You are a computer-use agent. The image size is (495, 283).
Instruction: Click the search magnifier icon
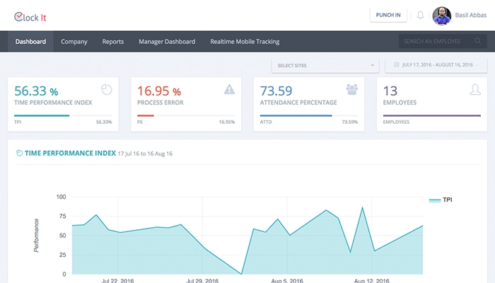pos(478,42)
